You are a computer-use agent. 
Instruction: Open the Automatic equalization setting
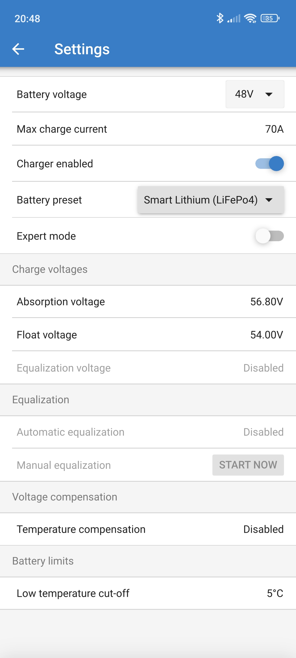point(148,432)
